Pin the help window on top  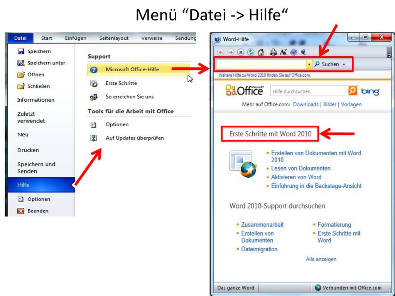click(x=303, y=52)
